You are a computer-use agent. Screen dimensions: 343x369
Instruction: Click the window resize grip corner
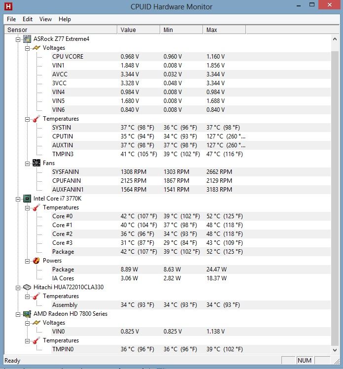(x=337, y=361)
